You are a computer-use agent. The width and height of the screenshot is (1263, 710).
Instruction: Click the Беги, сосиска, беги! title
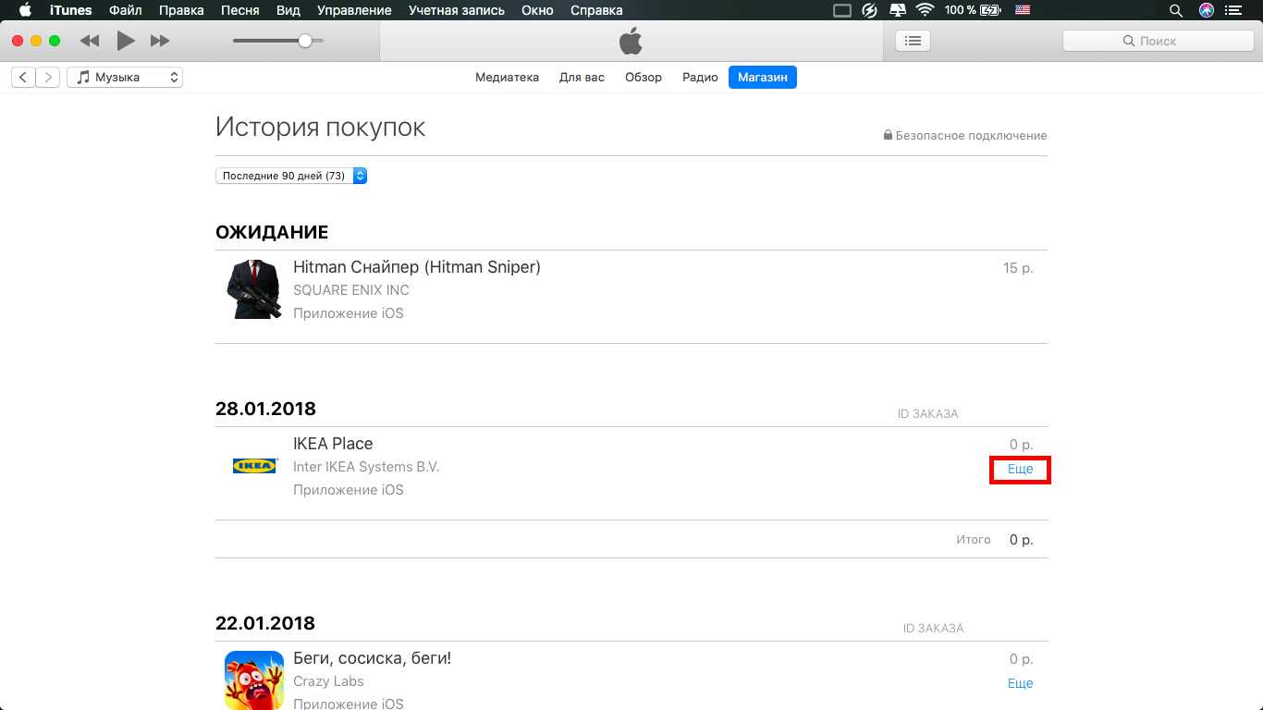tap(372, 658)
